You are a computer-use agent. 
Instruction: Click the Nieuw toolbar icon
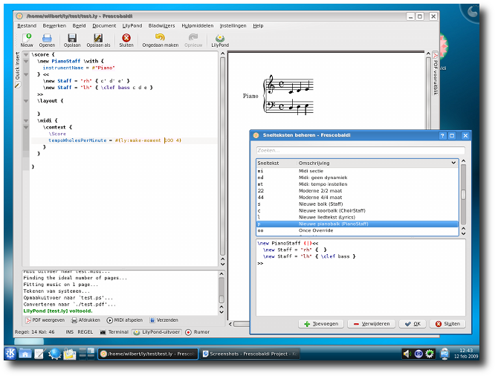tap(27, 40)
